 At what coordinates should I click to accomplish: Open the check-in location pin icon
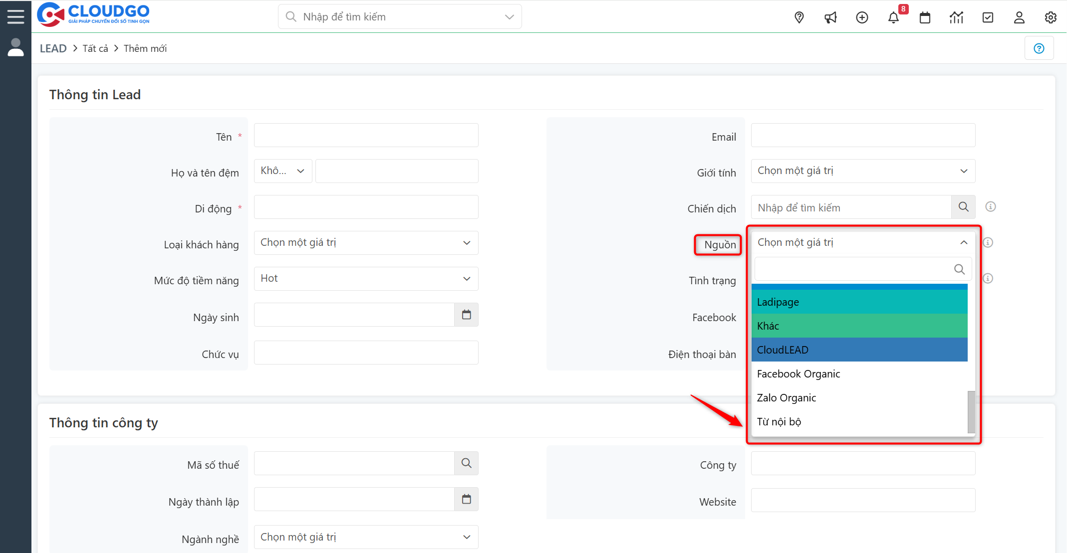coord(799,17)
